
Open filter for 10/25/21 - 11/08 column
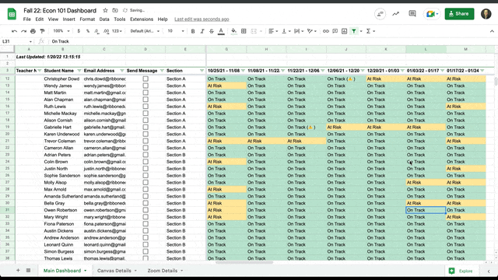243,71
